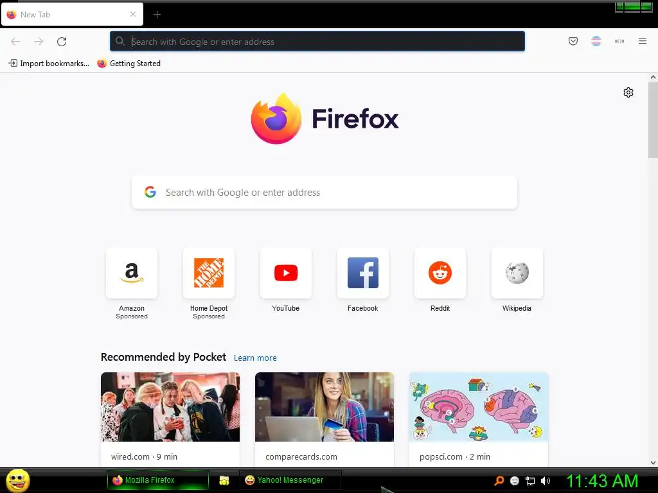The width and height of the screenshot is (658, 493).
Task: Open the network tray icon
Action: [530, 481]
